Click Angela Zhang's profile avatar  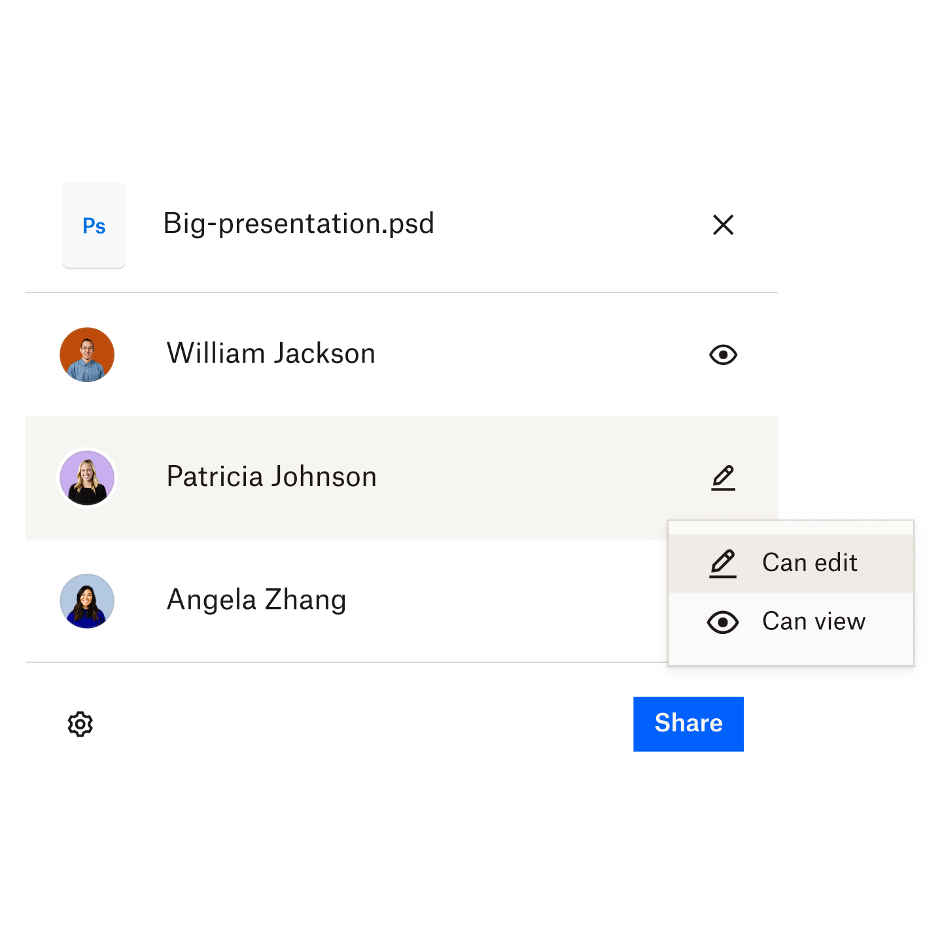[x=87, y=601]
